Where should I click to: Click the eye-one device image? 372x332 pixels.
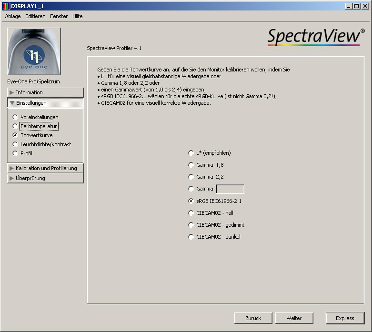(34, 51)
